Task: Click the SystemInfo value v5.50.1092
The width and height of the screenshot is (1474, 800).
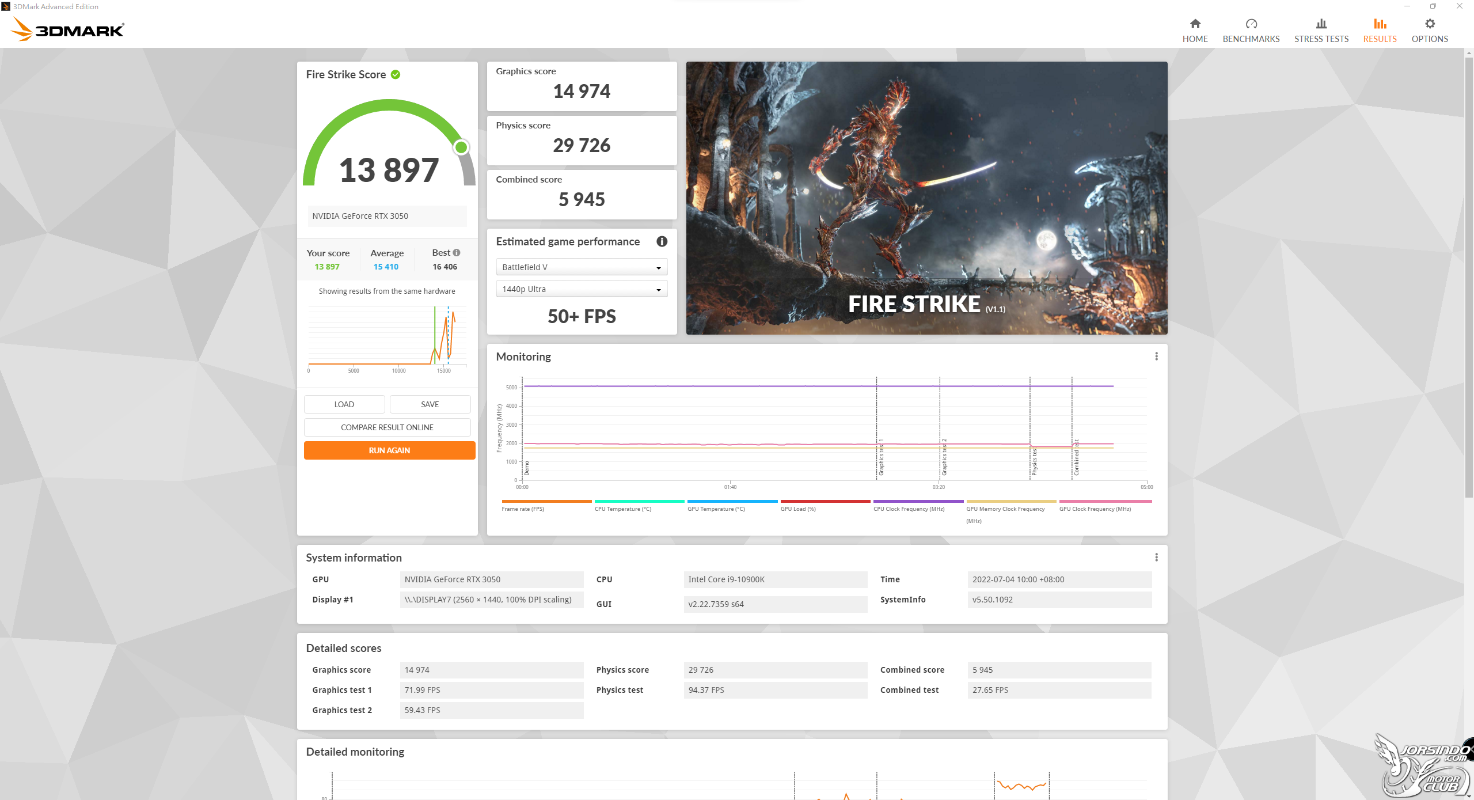Action: (x=1059, y=600)
